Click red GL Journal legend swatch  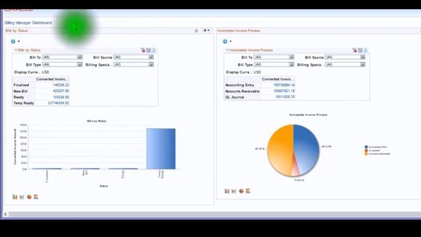366,151
